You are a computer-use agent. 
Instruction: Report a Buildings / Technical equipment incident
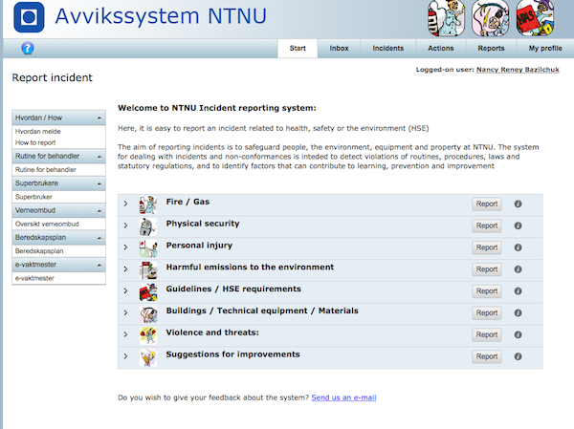tap(487, 313)
